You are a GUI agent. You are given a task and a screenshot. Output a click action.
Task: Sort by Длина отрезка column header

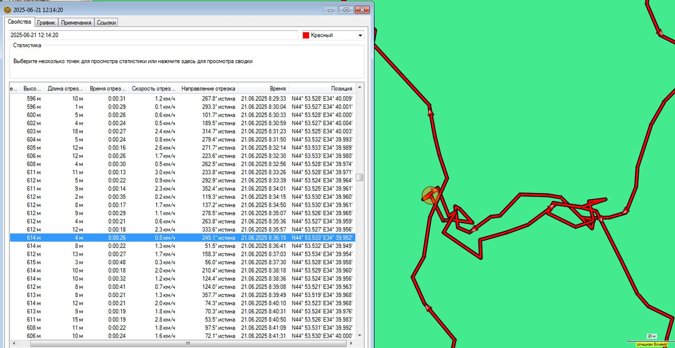click(x=65, y=89)
